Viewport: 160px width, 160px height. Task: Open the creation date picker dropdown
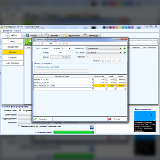click(69, 48)
